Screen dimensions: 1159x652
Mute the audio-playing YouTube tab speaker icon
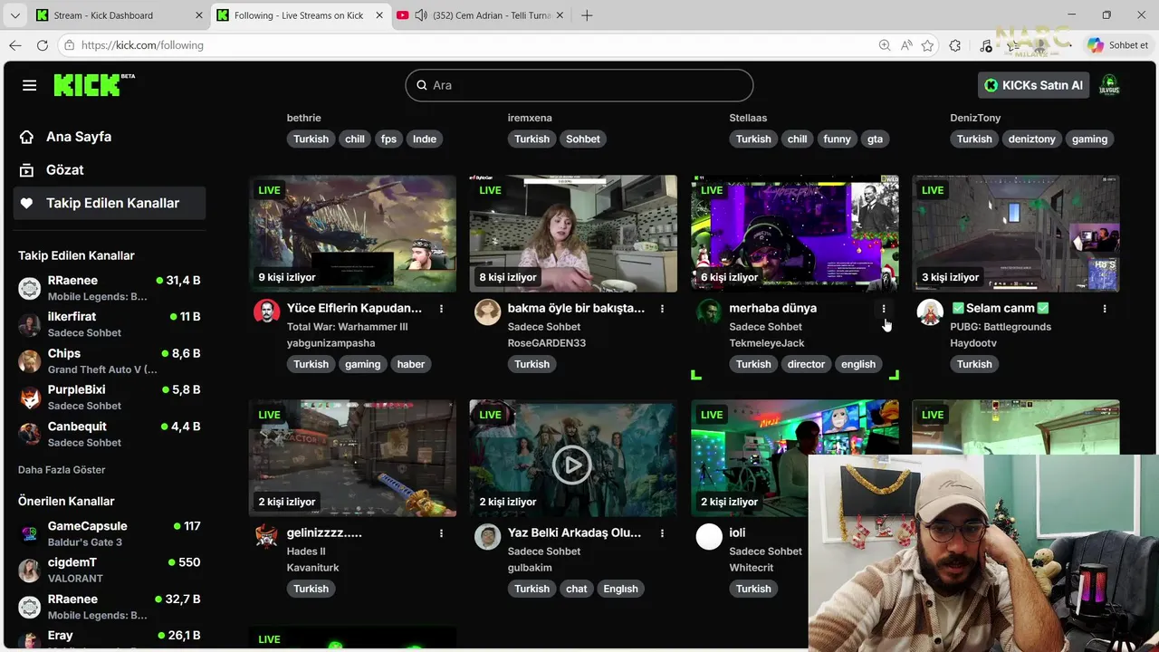[x=421, y=15]
